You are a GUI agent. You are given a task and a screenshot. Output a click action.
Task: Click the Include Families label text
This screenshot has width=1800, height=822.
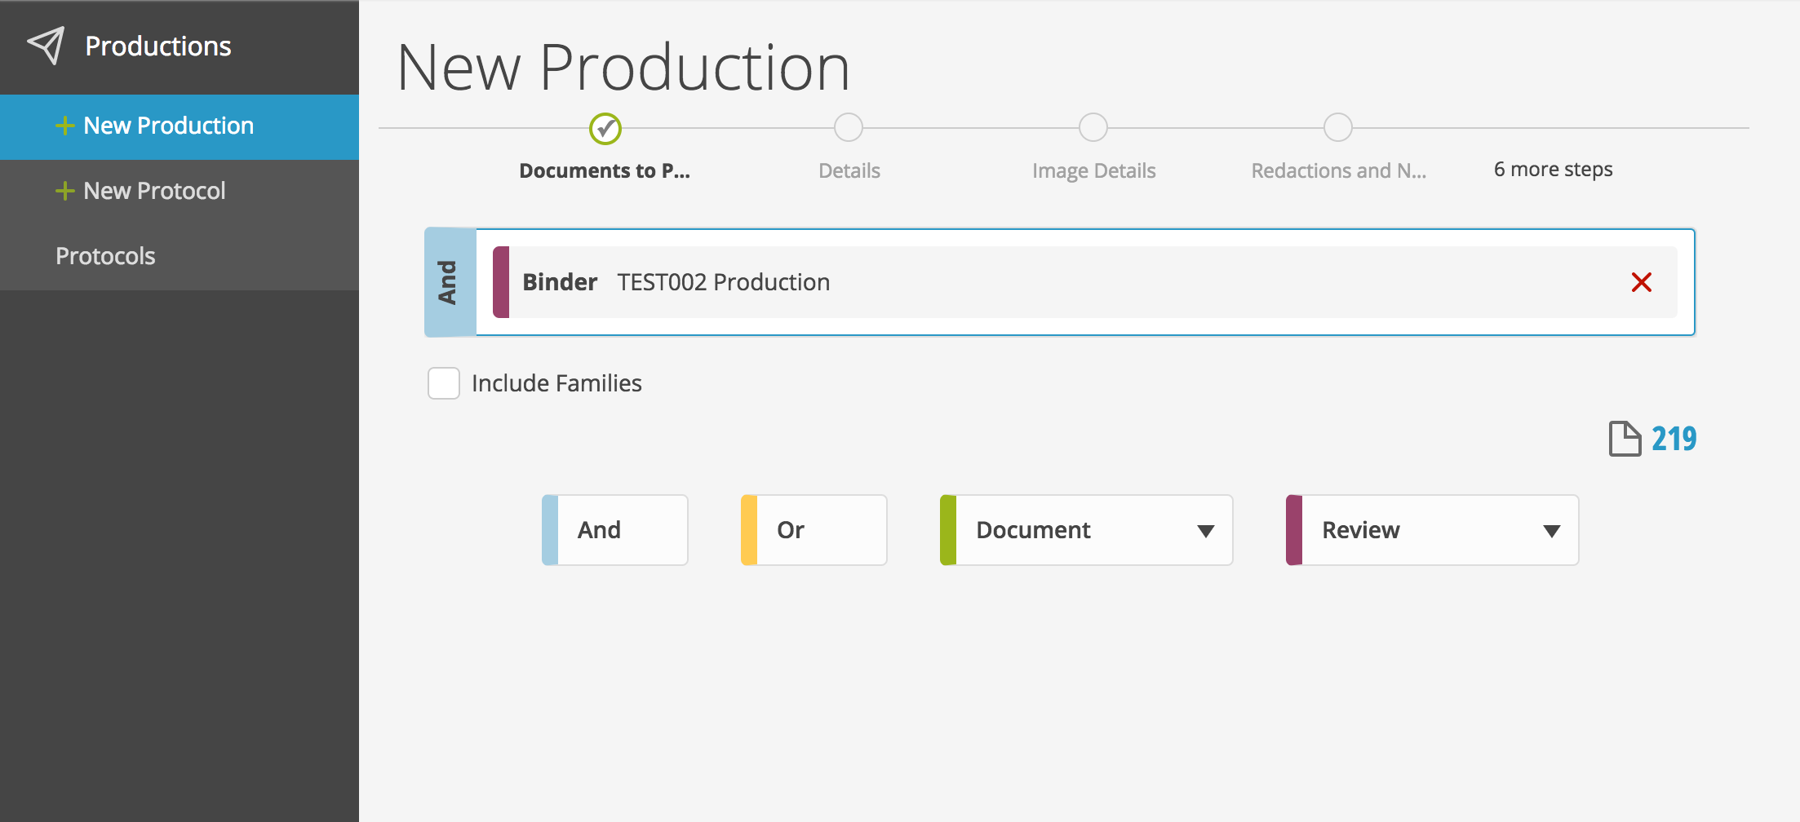pyautogui.click(x=556, y=383)
